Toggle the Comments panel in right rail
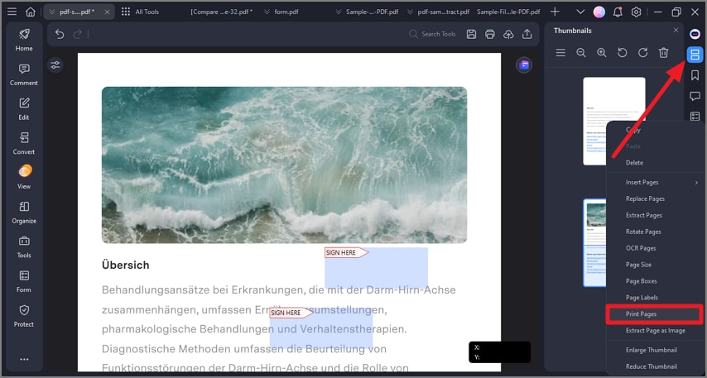 (695, 96)
